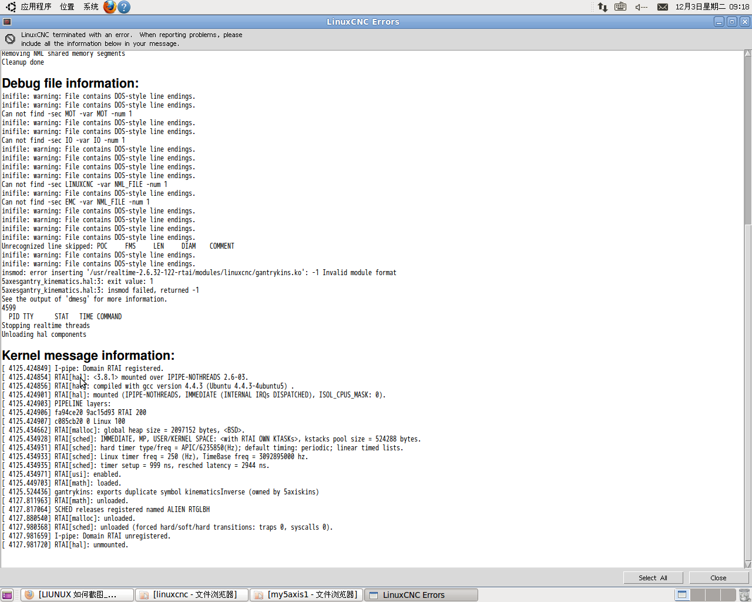Switch to linuxcnc 文件浏览器 taskbar window
Screen dimensions: 752x602
pyautogui.click(x=192, y=595)
